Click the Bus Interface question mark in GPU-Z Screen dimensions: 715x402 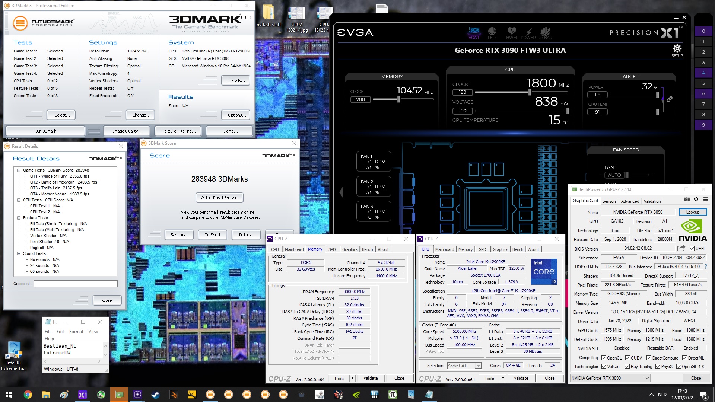coord(706,267)
